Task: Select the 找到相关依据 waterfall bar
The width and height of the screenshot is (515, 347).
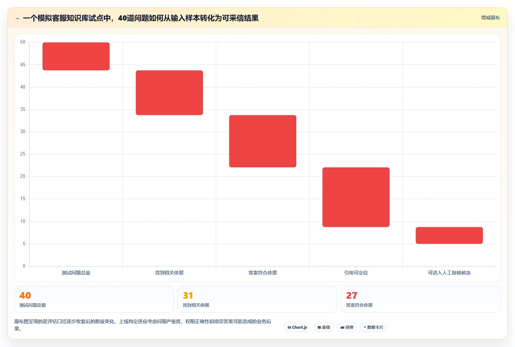Action: [x=169, y=93]
